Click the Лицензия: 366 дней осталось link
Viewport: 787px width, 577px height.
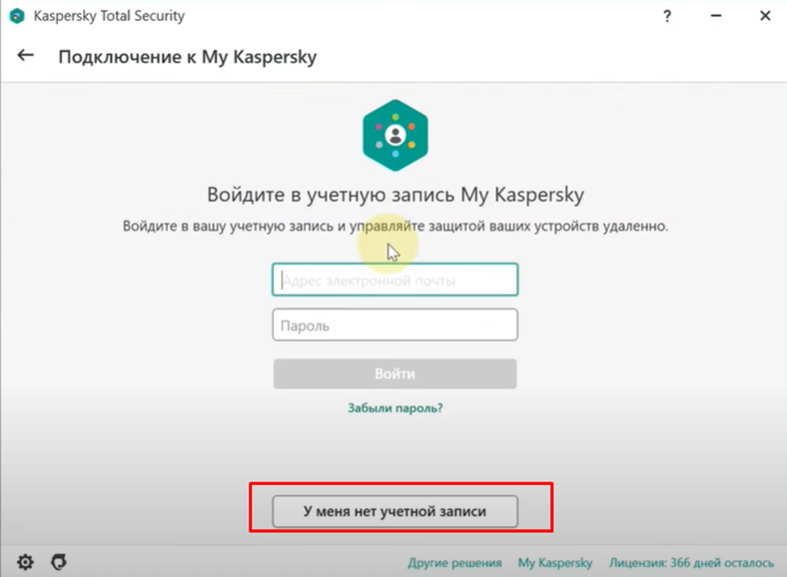691,562
